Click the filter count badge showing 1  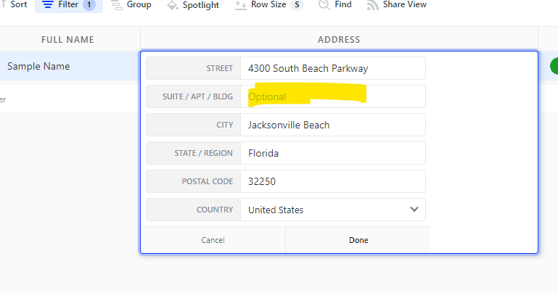pyautogui.click(x=89, y=5)
